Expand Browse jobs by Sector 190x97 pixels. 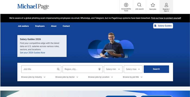pos(67,77)
